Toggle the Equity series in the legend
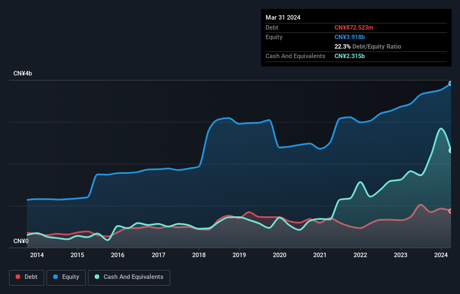 click(66, 277)
